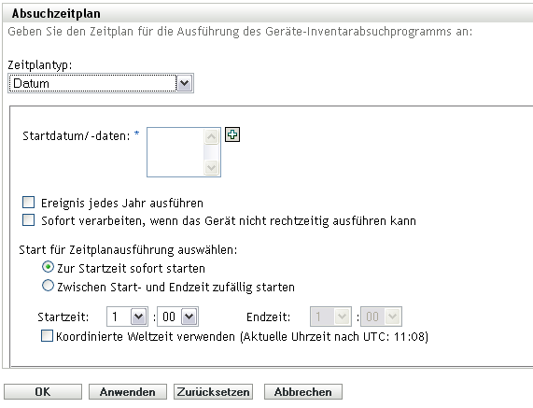Click the green plus icon to add start date
The width and height of the screenshot is (533, 408).
232,134
